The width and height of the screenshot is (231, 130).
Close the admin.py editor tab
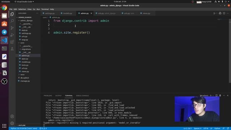[91, 13]
